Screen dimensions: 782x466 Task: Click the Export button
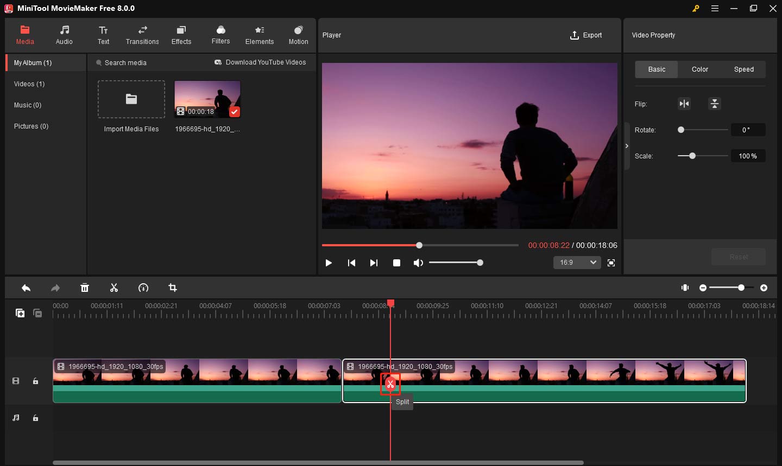pos(585,35)
